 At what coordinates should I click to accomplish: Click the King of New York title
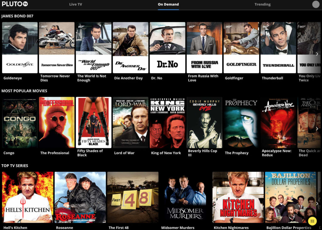point(166,153)
